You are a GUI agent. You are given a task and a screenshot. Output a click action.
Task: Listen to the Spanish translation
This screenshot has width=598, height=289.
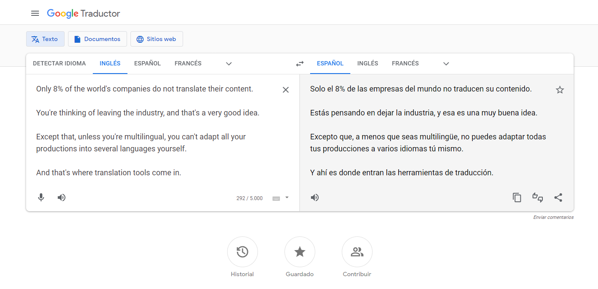coord(315,198)
